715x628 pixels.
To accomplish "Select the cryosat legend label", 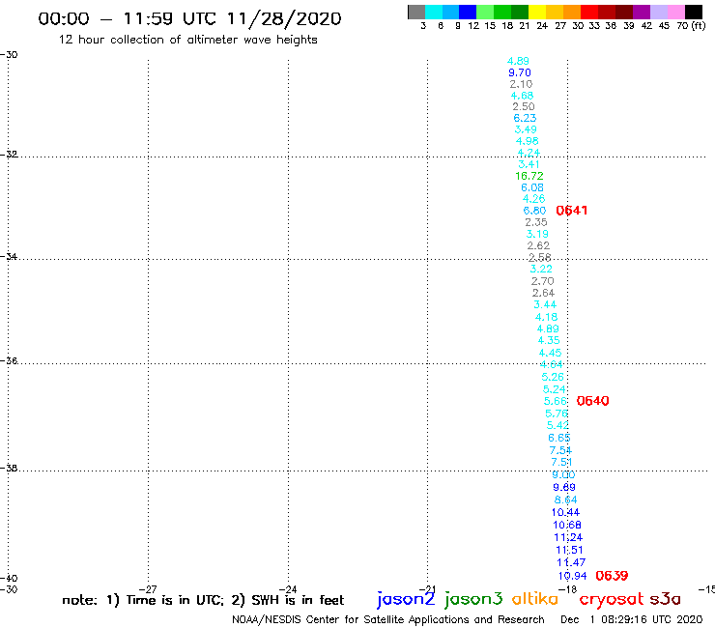I will coord(612,599).
